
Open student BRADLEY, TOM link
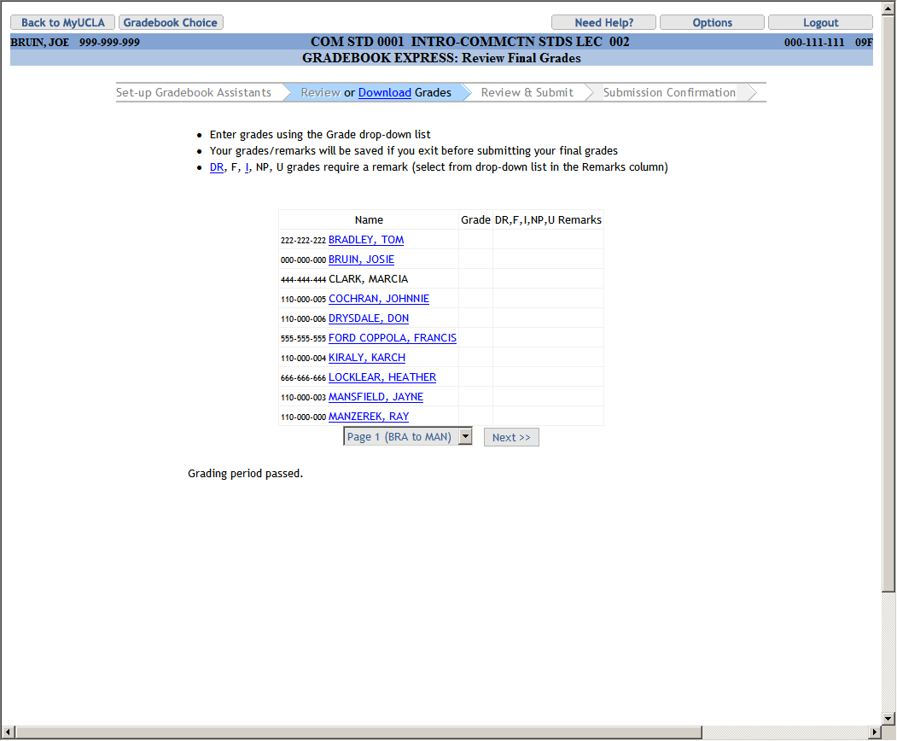[x=365, y=240]
